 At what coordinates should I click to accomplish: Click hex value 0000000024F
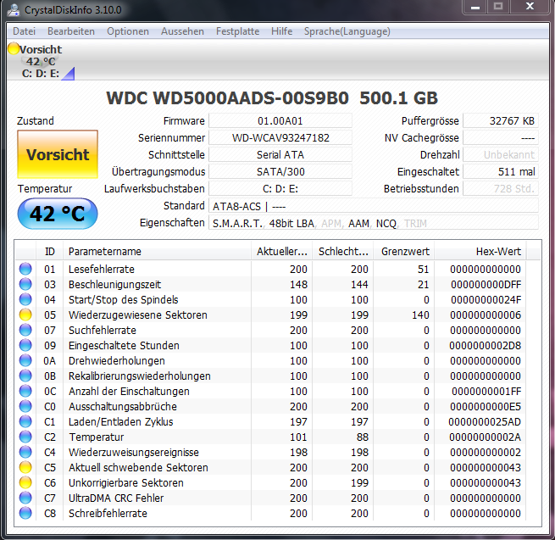(486, 299)
